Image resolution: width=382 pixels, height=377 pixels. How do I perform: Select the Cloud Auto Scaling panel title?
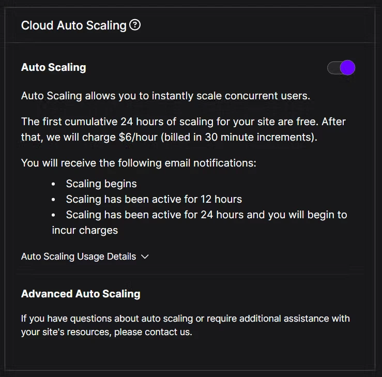[74, 25]
